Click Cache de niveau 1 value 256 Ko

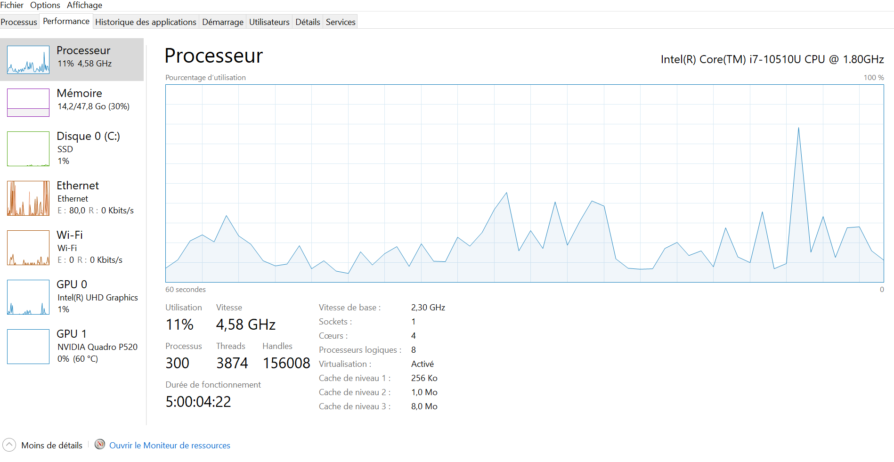tap(424, 378)
